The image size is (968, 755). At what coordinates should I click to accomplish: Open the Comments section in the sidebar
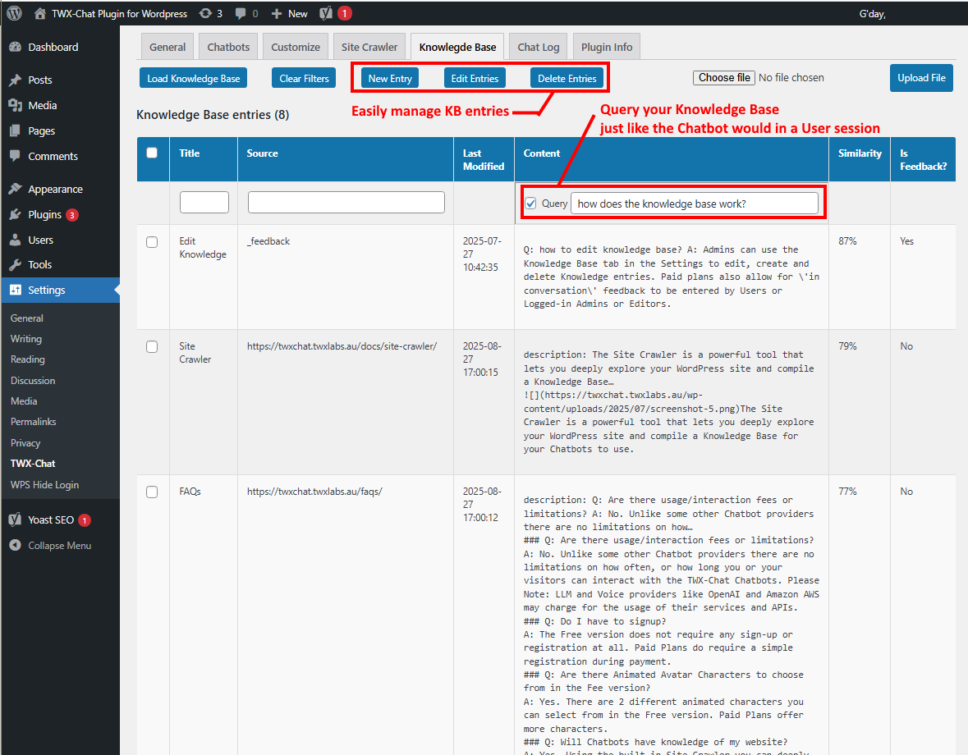pyautogui.click(x=52, y=156)
